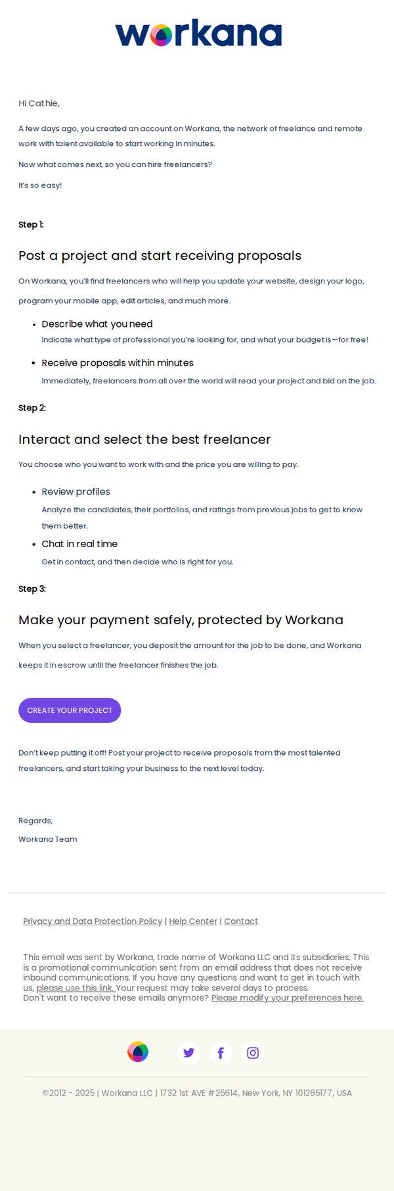
Task: Select 'Receive proposals within minutes' bullet
Action: click(118, 363)
